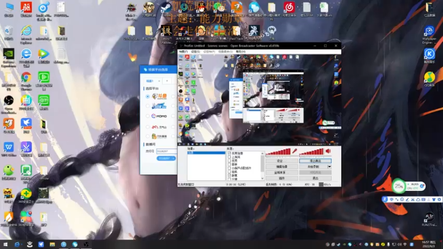Open File Explorer from the taskbar
The height and width of the screenshot is (249, 443).
[52, 244]
